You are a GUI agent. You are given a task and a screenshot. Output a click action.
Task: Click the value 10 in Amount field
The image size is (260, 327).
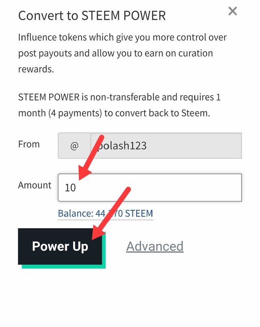point(70,188)
